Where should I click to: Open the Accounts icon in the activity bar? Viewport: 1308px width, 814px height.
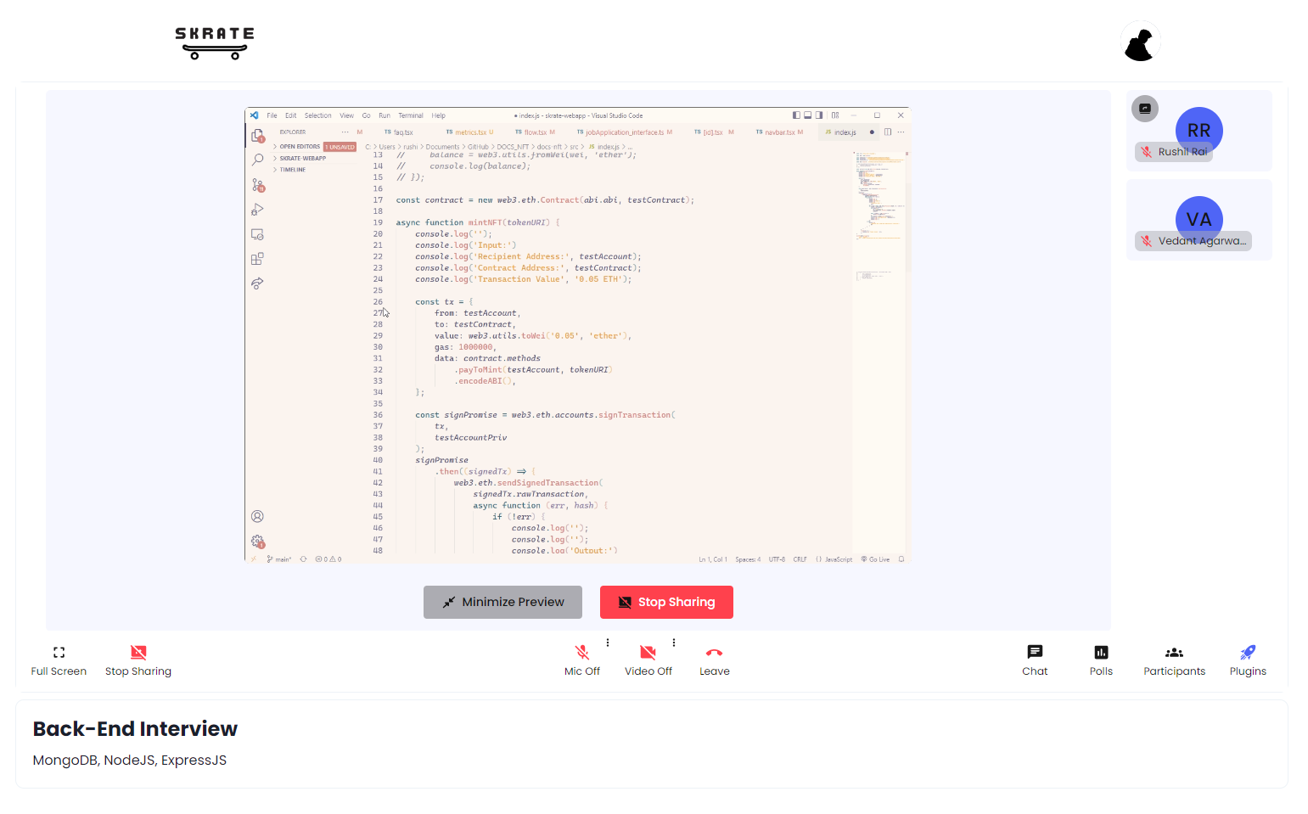(257, 515)
